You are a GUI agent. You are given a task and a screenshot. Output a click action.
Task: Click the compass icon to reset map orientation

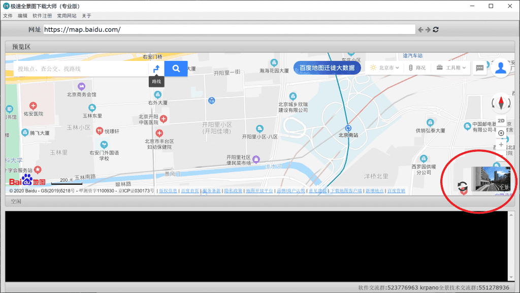[x=501, y=103]
